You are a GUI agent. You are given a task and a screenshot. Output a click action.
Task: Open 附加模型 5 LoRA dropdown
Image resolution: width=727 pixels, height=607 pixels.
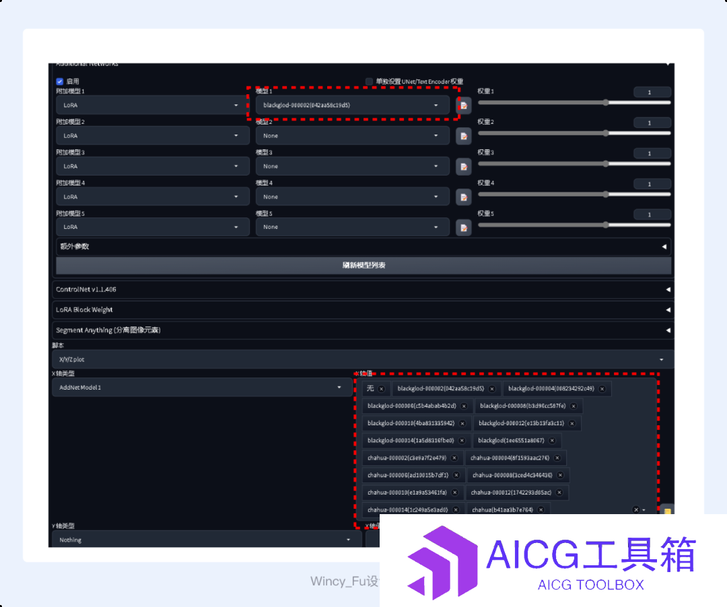point(153,227)
